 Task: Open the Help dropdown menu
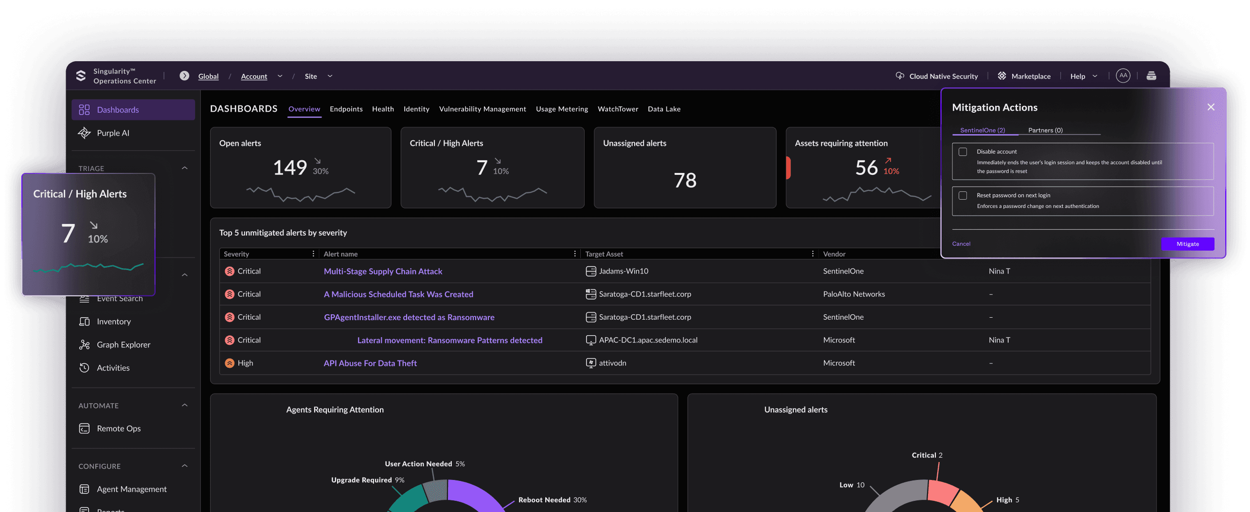(x=1084, y=76)
